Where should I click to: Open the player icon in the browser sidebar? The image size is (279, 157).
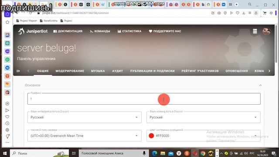(x=7, y=104)
